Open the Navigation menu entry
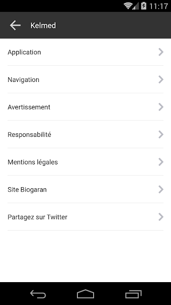Screen dimensions: 171x305 [x=85, y=80]
